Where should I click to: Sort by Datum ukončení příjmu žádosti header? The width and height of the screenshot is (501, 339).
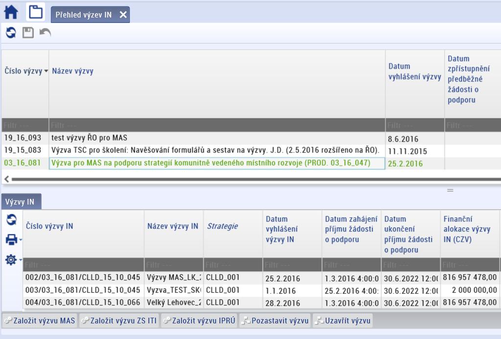click(x=408, y=234)
